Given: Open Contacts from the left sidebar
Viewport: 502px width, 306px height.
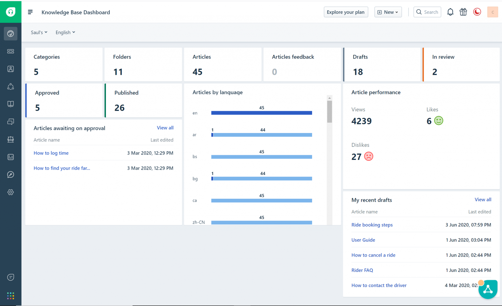Looking at the screenshot, I should 10,69.
